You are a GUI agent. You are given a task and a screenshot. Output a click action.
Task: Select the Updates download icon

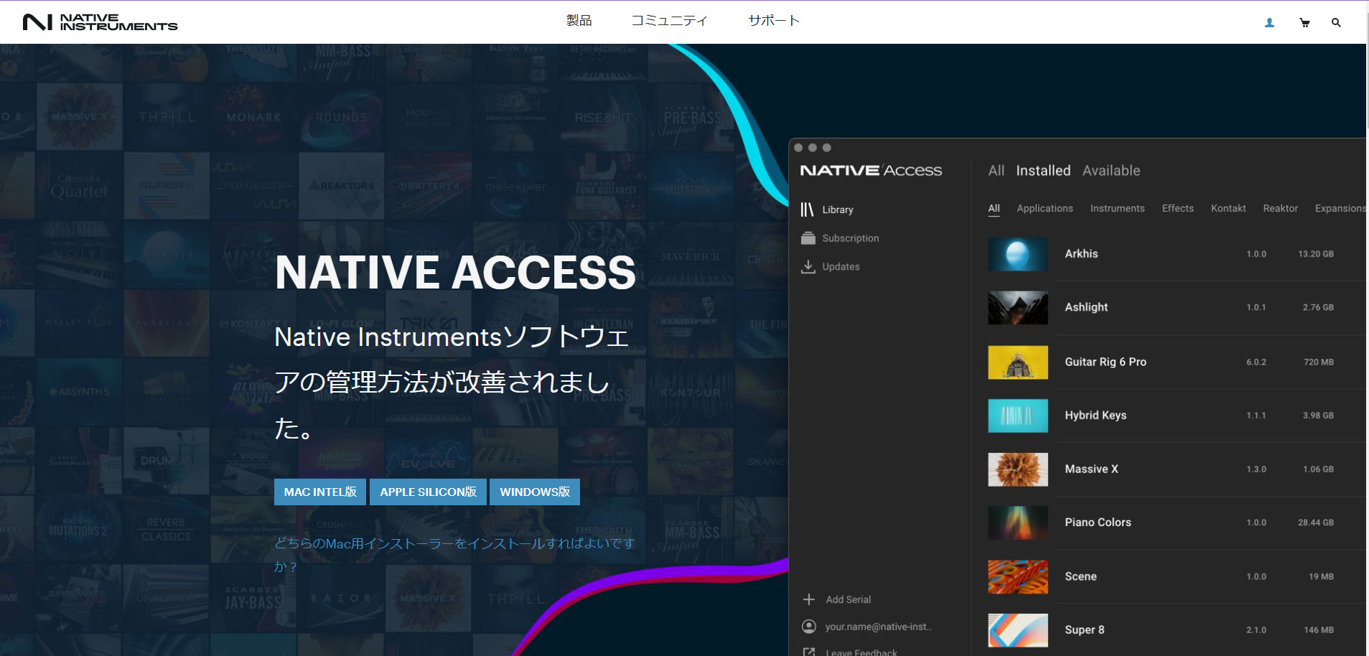coord(808,266)
